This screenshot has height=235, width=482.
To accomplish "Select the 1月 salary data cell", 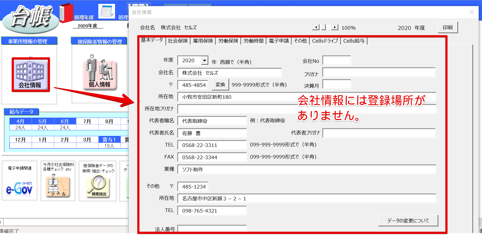I will pyautogui.click(x=43, y=140).
